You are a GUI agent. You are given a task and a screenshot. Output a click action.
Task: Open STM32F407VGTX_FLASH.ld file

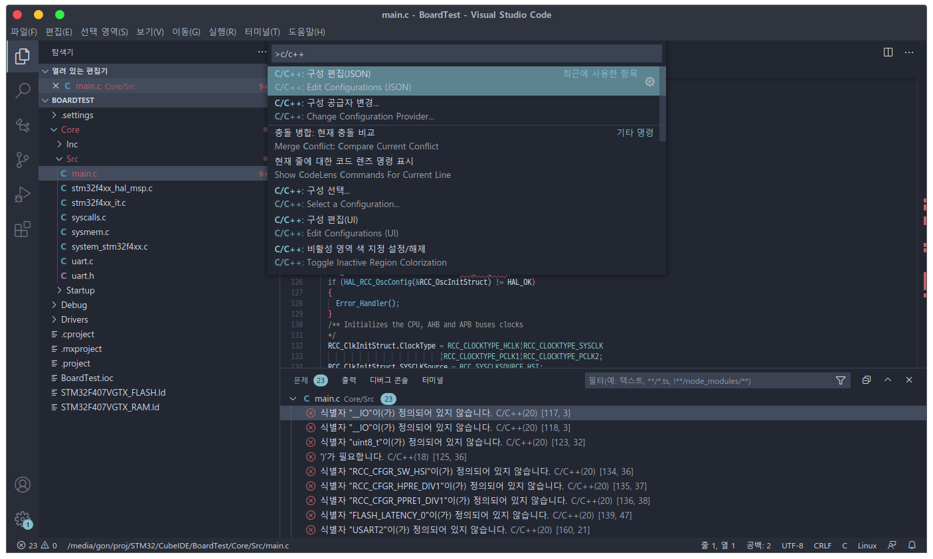click(113, 392)
